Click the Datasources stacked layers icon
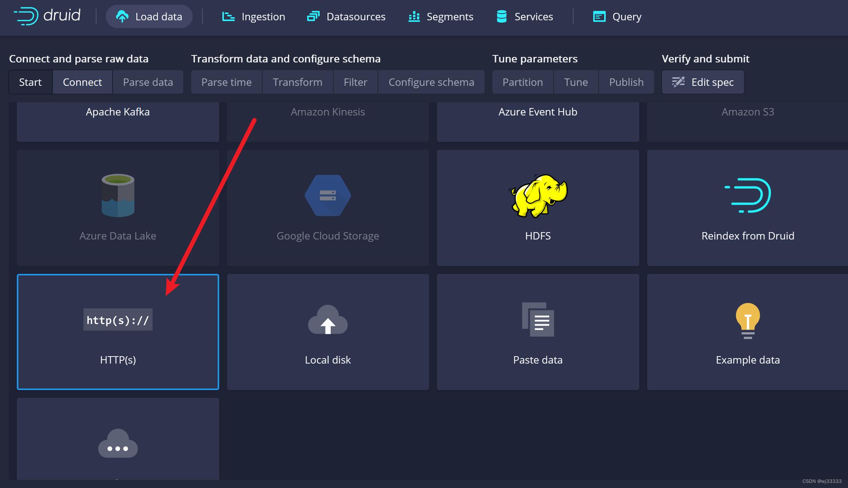 tap(313, 16)
